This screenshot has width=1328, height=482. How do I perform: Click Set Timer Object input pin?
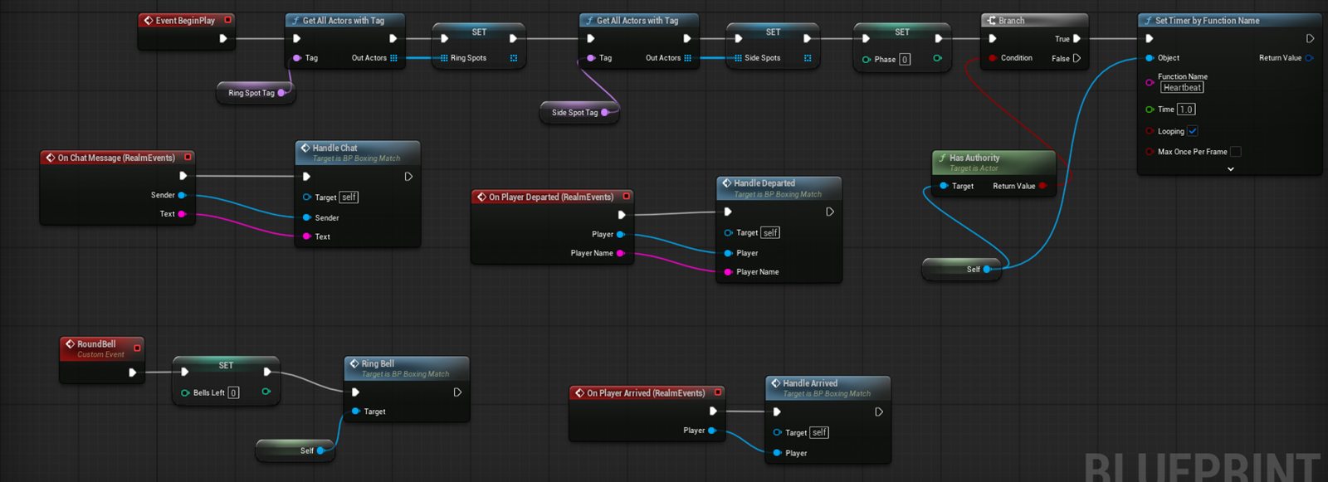(x=1150, y=58)
